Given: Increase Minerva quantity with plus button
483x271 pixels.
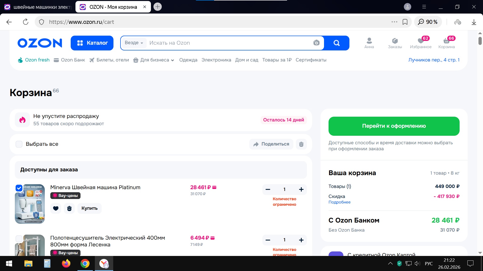Looking at the screenshot, I should pyautogui.click(x=301, y=189).
